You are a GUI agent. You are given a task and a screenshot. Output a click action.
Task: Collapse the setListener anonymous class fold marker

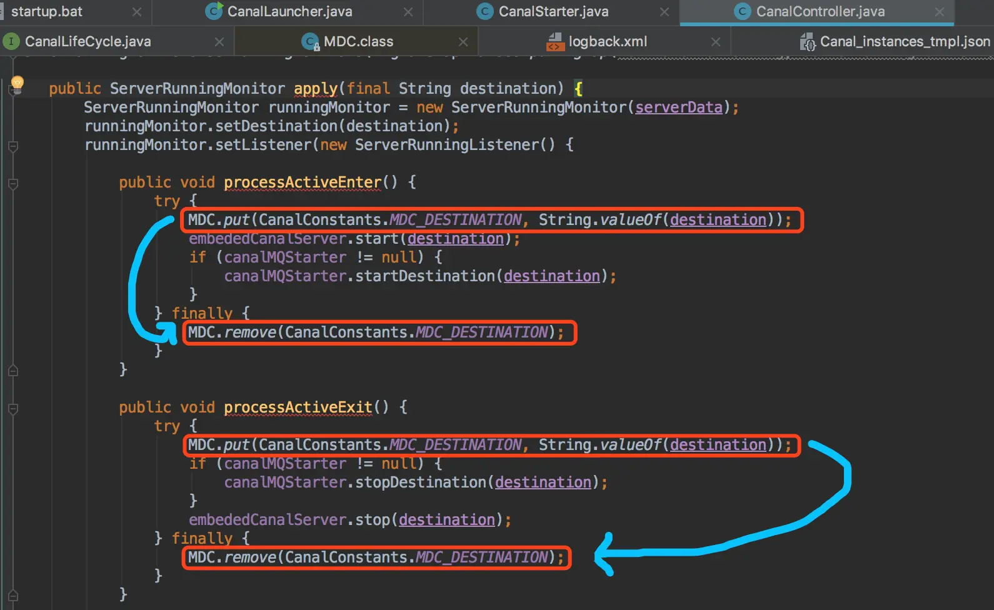tap(13, 147)
